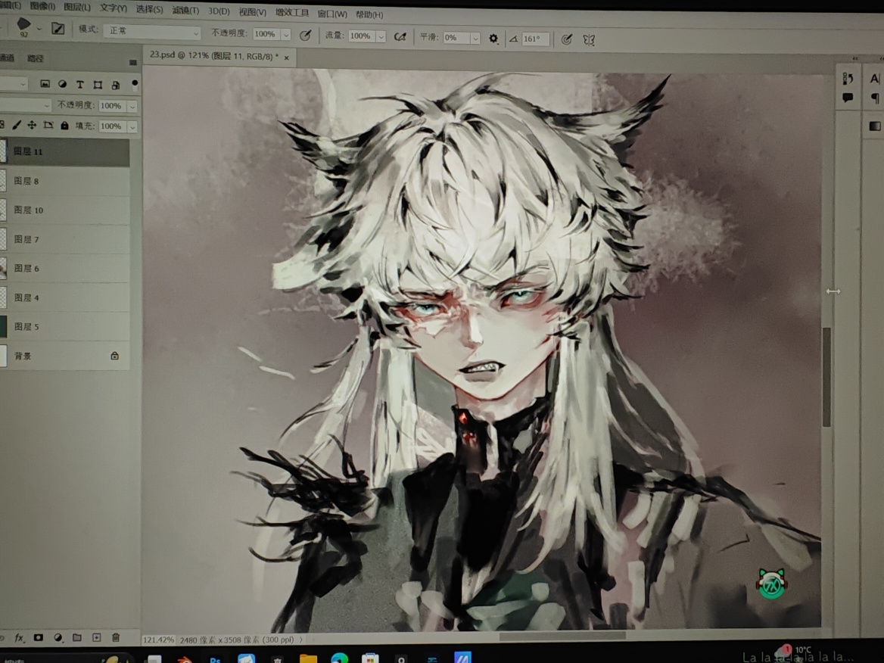Open 流量 flow dropdown arrow

(381, 36)
